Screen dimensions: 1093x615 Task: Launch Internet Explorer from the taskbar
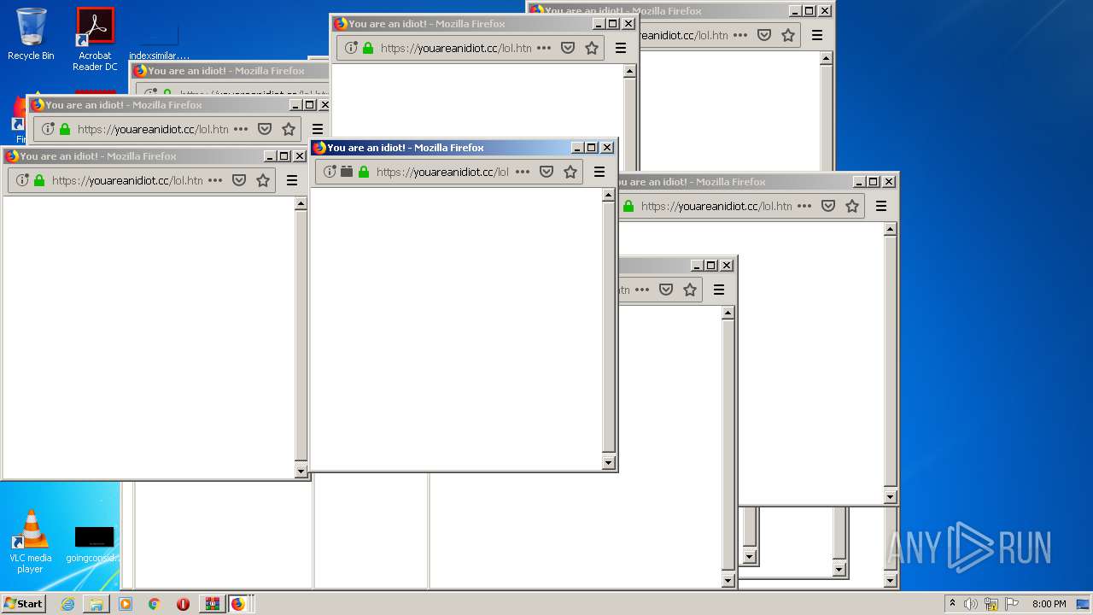(67, 604)
